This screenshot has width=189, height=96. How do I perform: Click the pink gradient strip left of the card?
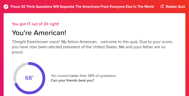tap(2, 54)
